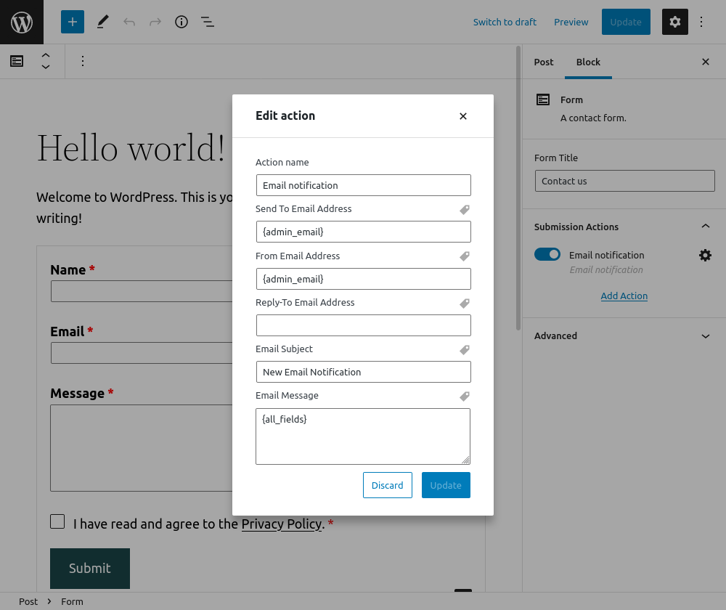The height and width of the screenshot is (610, 726).
Task: Click the Add Action link
Action: [x=624, y=296]
